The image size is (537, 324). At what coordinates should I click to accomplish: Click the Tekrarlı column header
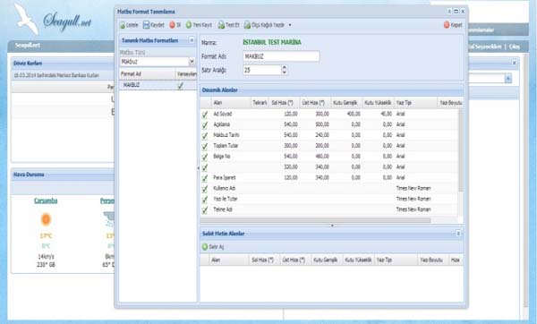click(260, 103)
